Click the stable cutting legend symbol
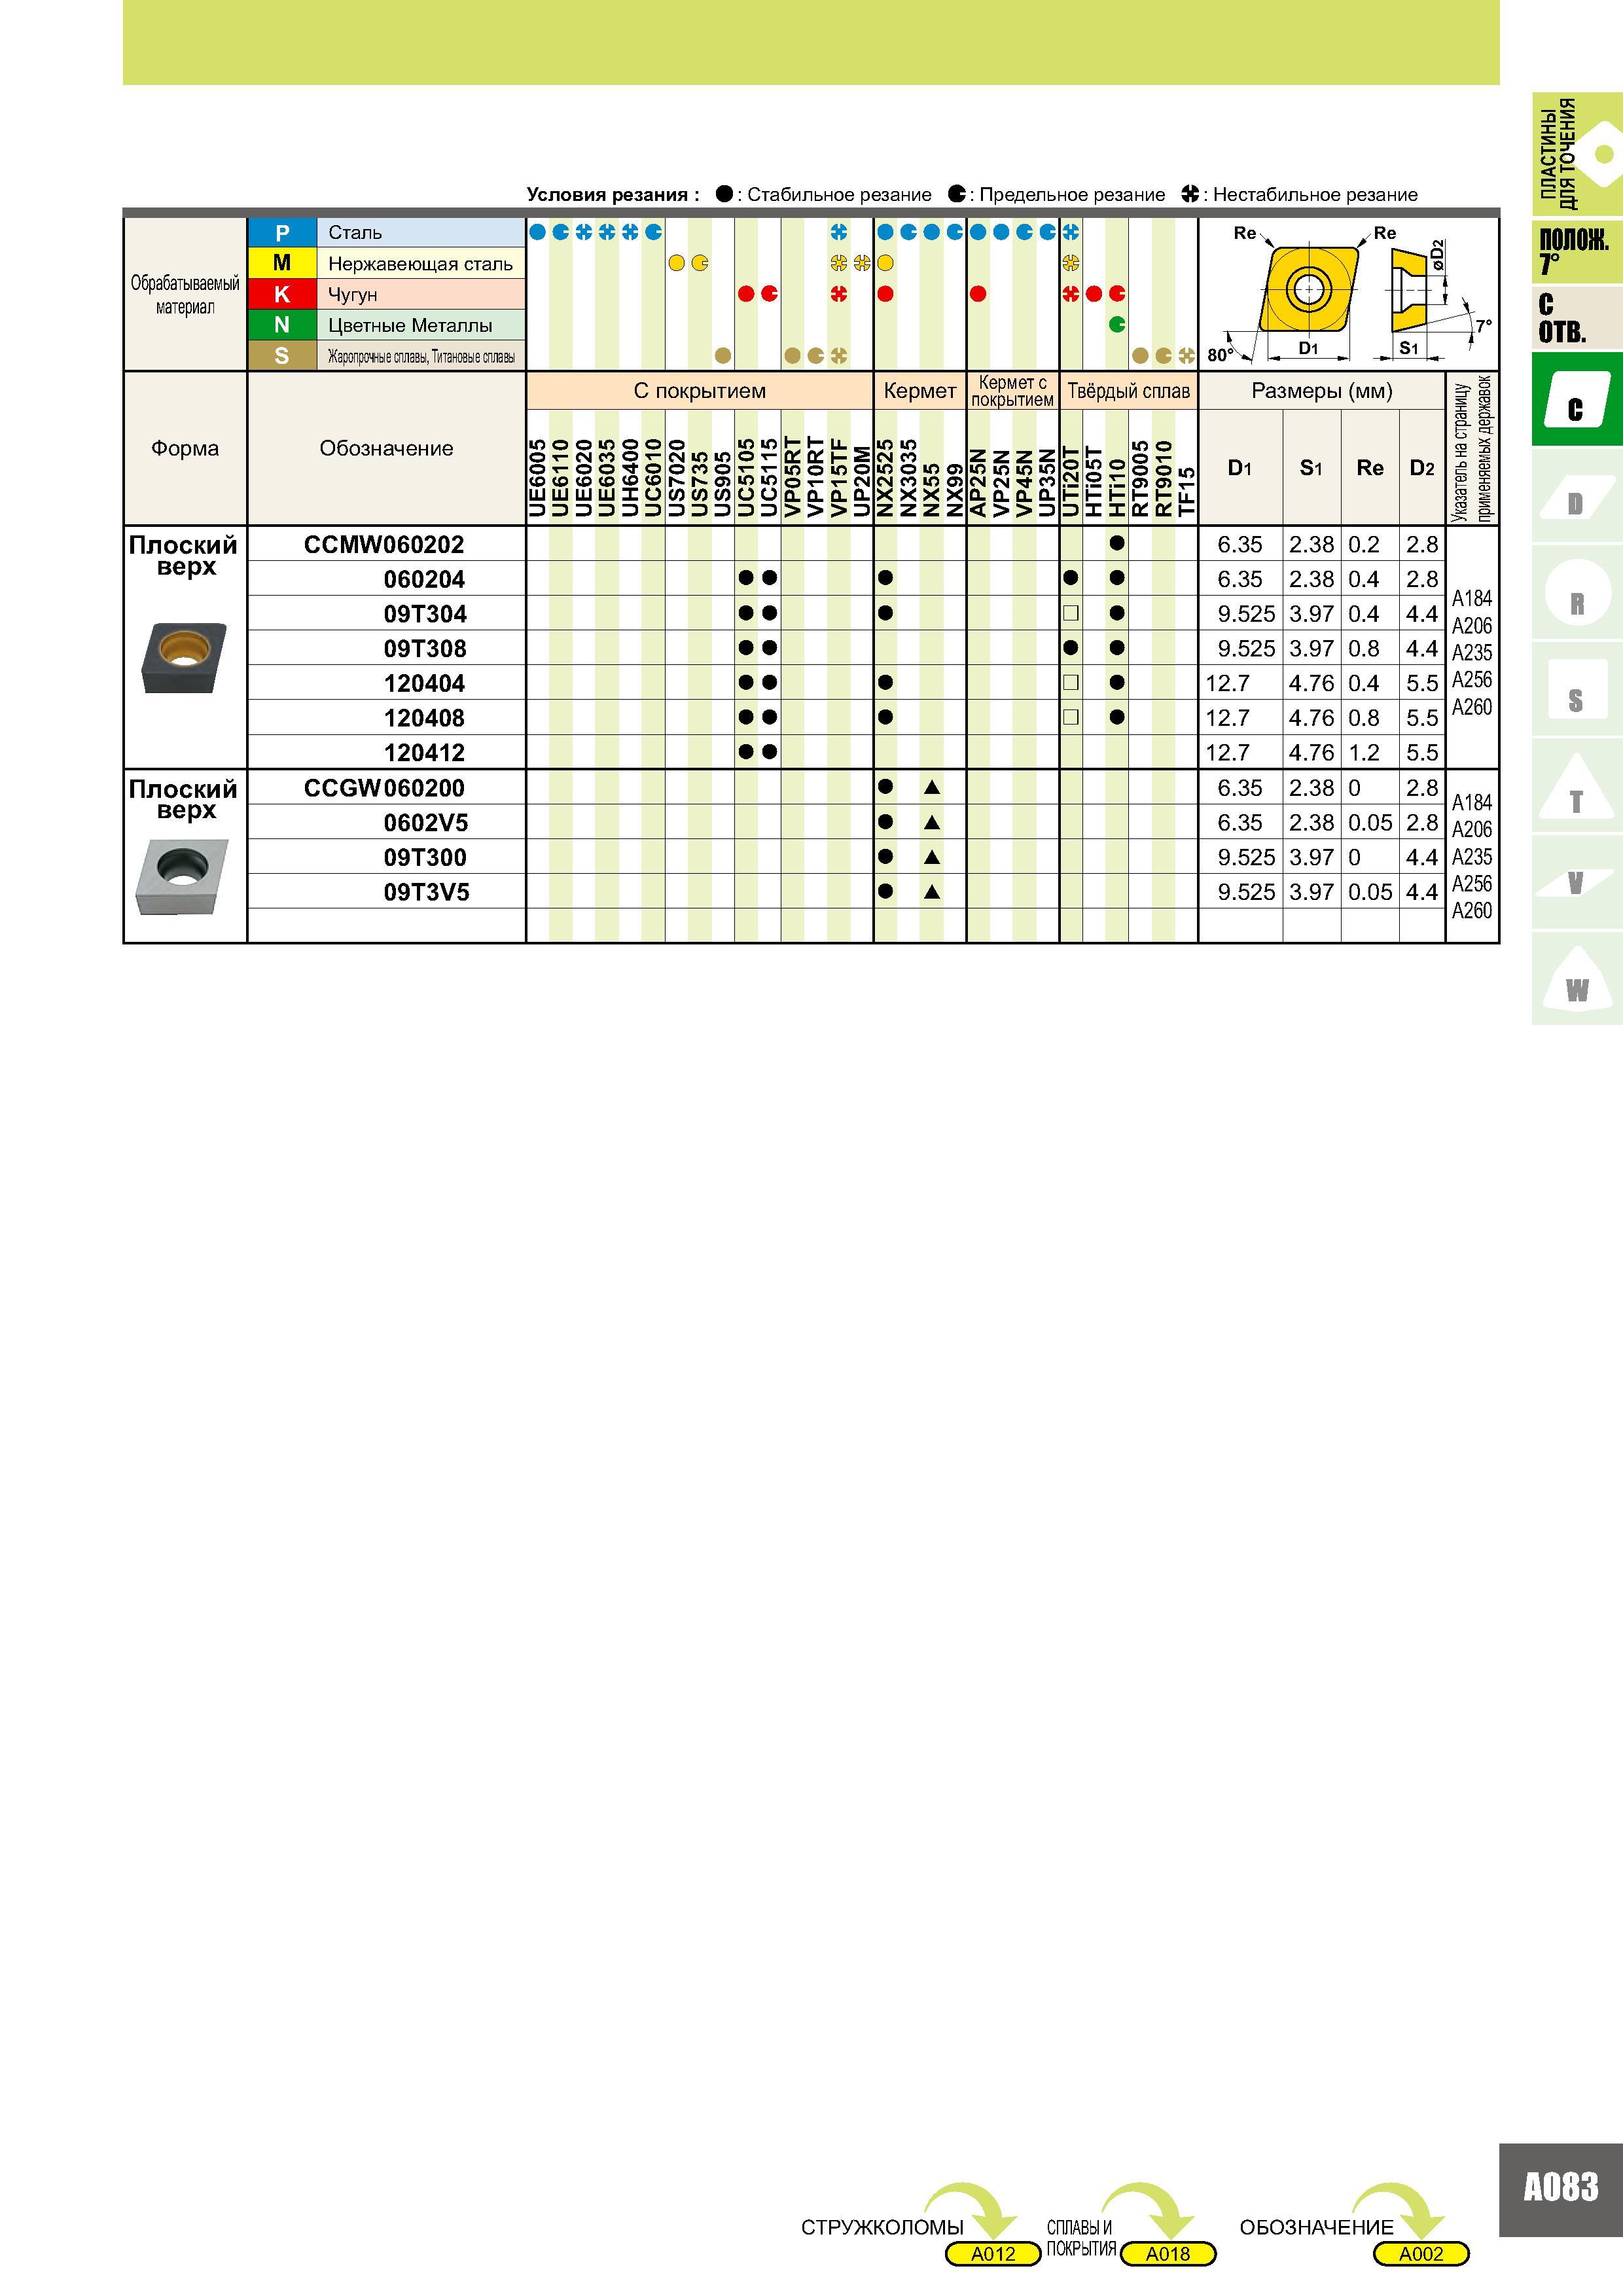Viewport: 1623px width, 2296px height. 724,194
